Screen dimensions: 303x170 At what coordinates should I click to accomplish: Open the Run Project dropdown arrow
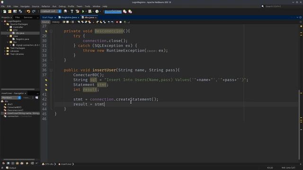86,11
